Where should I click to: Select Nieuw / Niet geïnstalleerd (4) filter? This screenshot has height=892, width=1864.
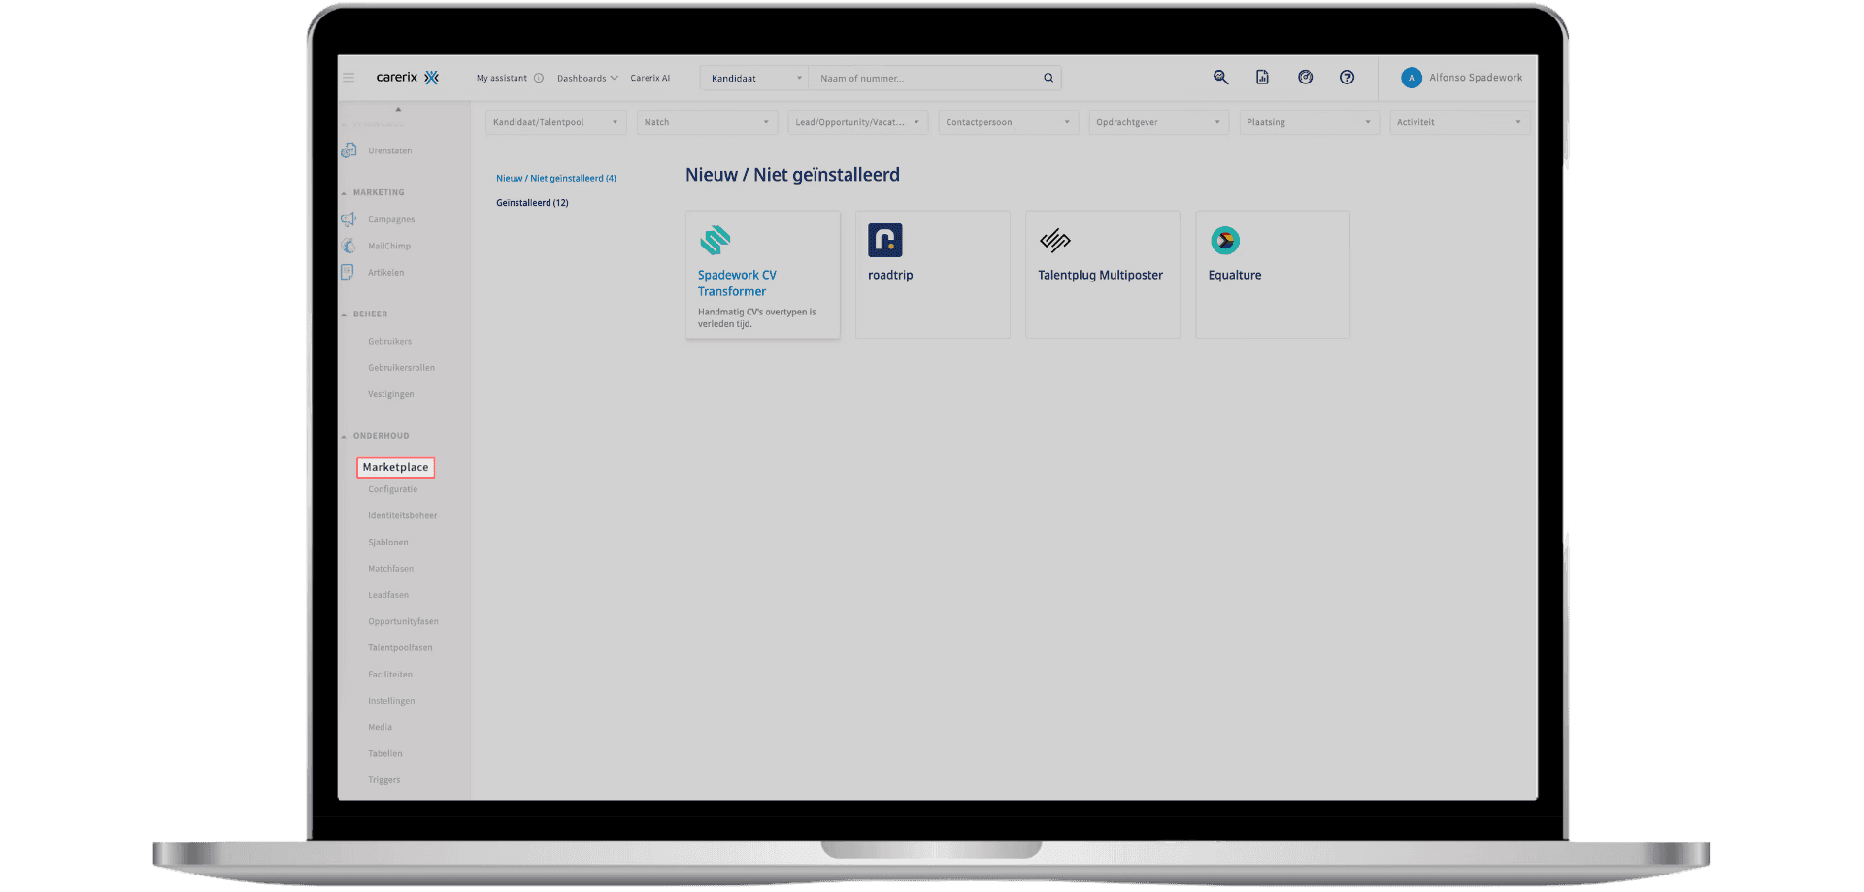point(556,179)
